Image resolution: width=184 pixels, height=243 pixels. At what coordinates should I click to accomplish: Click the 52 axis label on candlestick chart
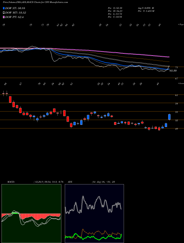tap(176, 120)
